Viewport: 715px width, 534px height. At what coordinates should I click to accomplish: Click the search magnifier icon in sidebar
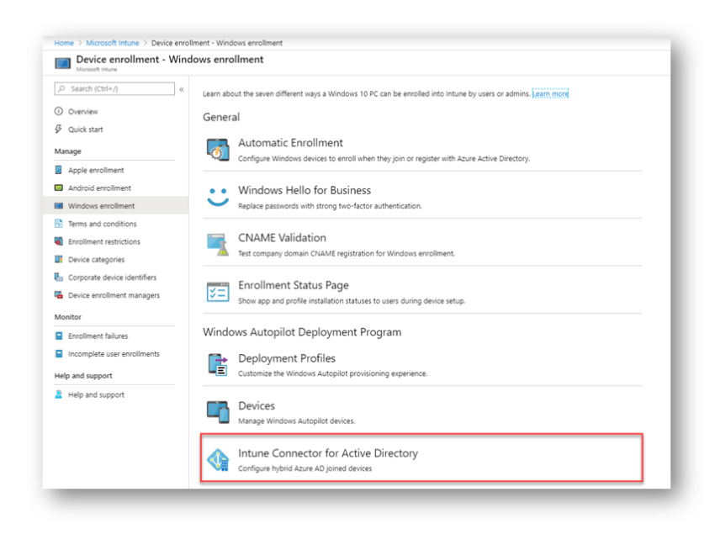tap(61, 88)
